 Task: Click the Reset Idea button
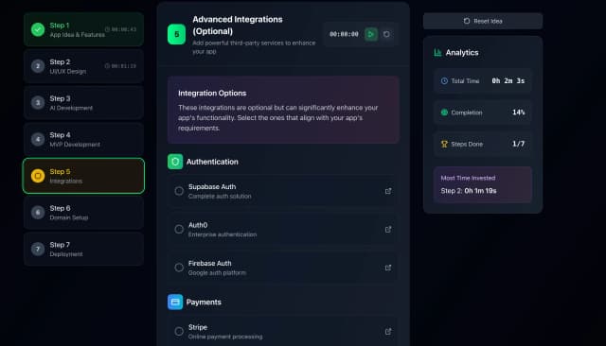coord(483,21)
